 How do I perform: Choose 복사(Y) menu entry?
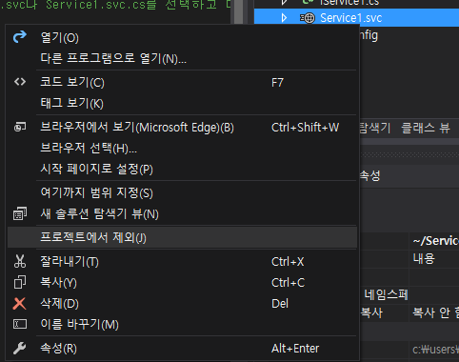[x=182, y=283]
